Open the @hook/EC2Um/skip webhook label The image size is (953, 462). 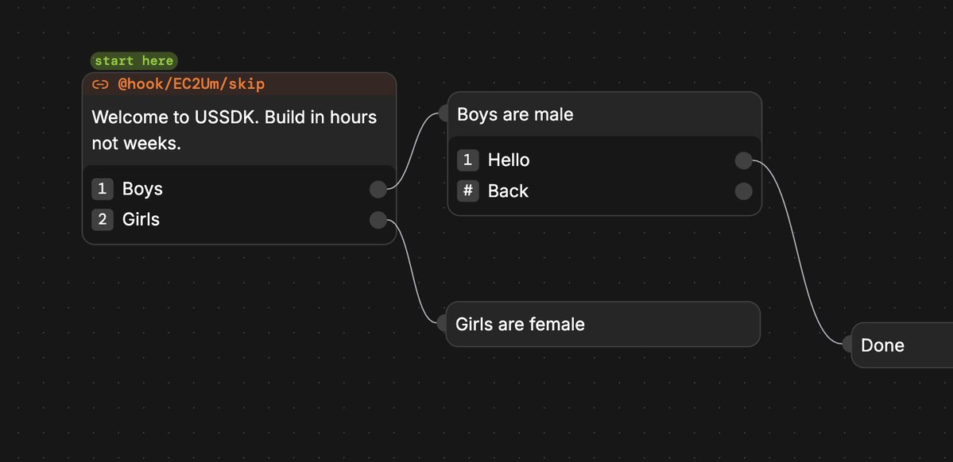pos(192,84)
